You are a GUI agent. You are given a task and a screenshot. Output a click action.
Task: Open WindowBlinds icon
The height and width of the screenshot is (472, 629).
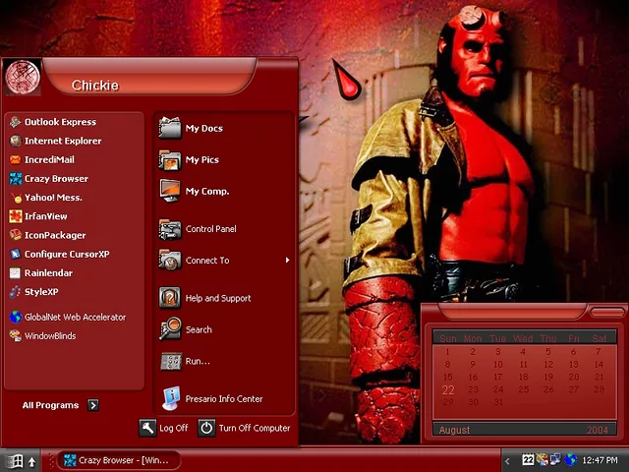point(16,335)
